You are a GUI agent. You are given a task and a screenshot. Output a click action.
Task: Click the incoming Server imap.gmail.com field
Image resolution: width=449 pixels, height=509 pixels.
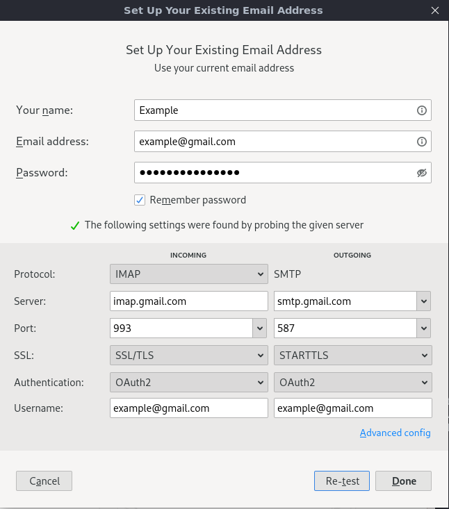pos(188,301)
